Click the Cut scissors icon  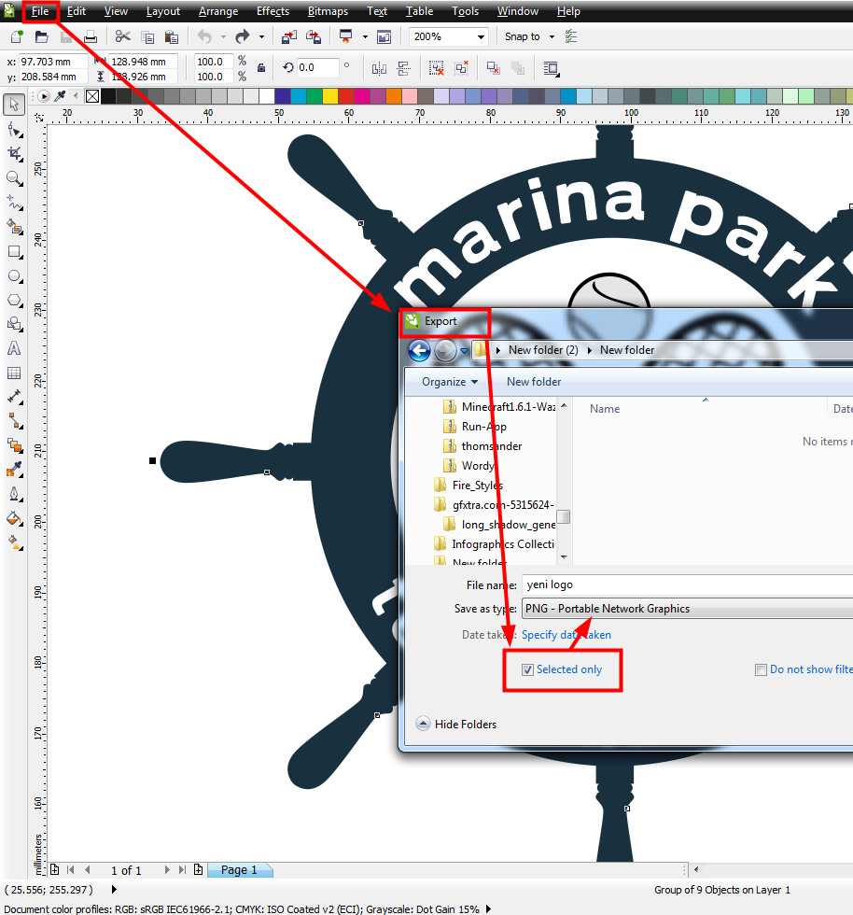click(122, 36)
